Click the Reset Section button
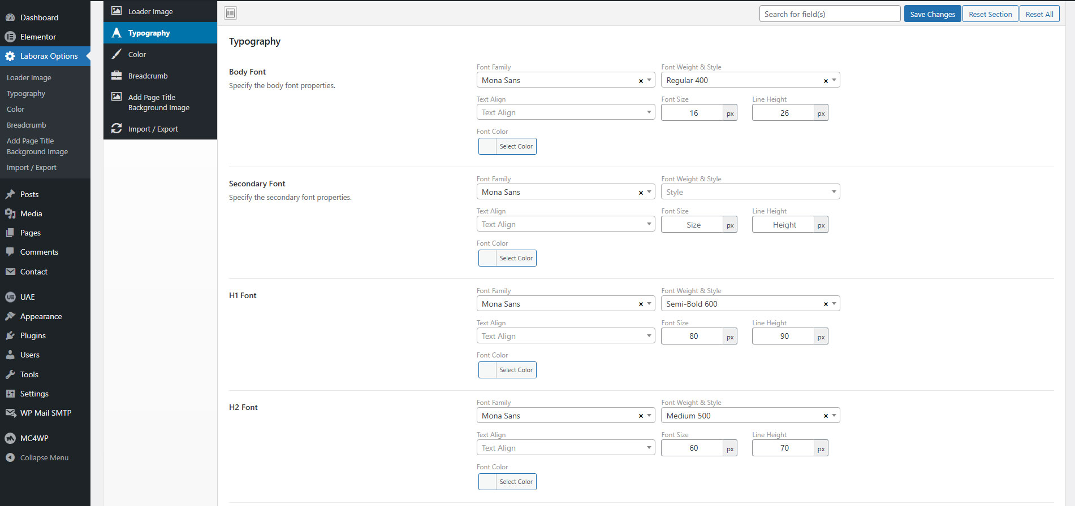The height and width of the screenshot is (506, 1075). point(990,14)
